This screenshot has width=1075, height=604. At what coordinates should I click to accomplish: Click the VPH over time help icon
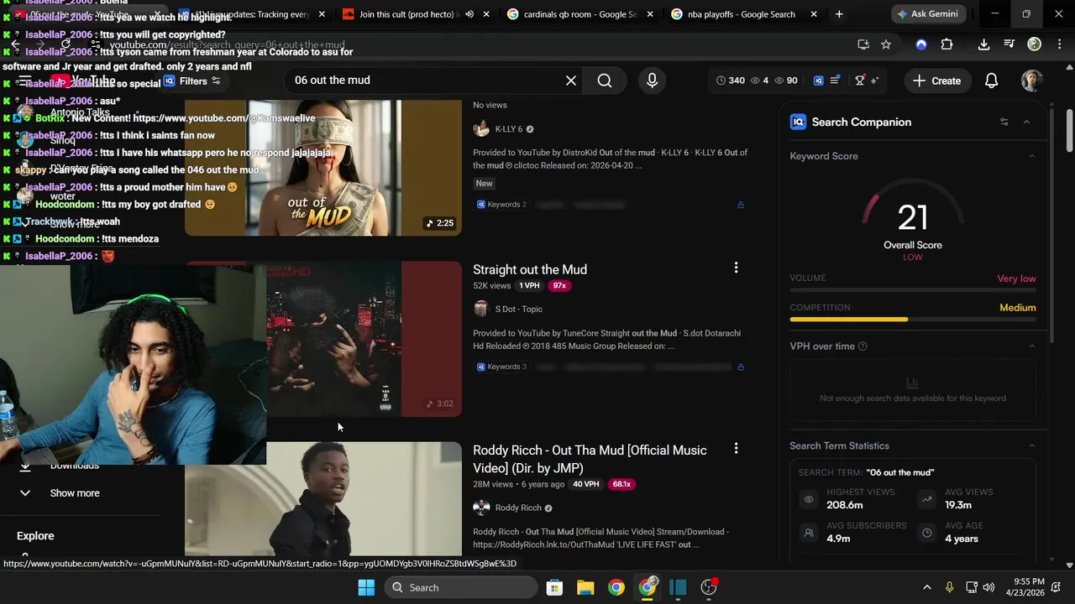pyautogui.click(x=863, y=346)
